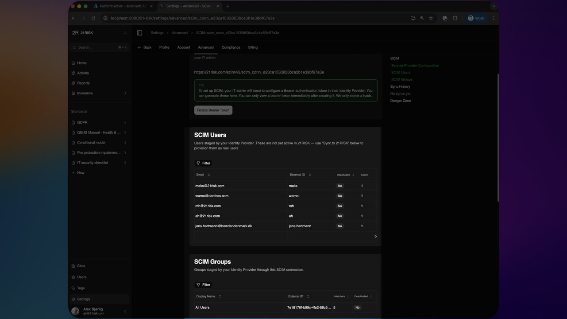
Task: Expand the Insurance sidebar section
Action: click(x=125, y=93)
